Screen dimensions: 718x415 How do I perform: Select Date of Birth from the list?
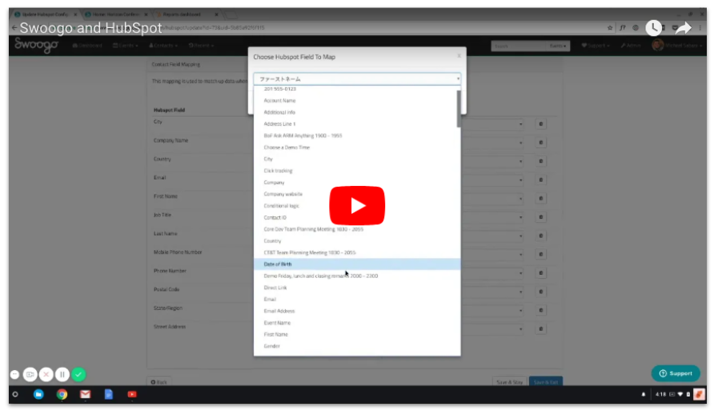(x=278, y=264)
